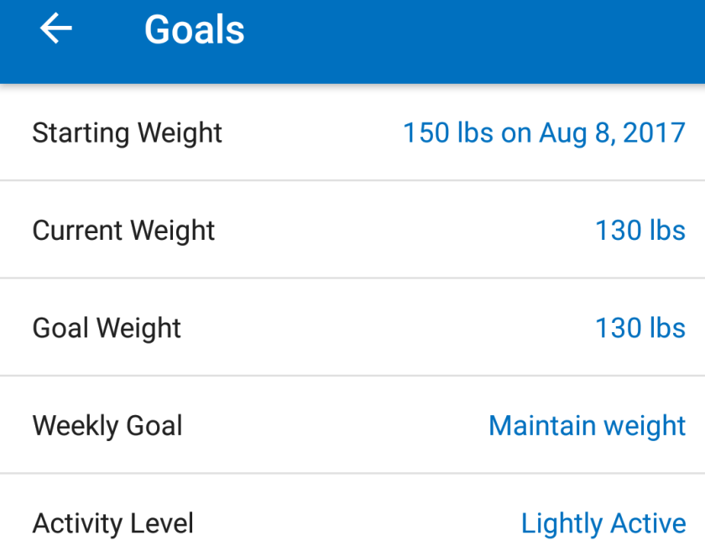
Task: Tap the Activity Level label
Action: pos(112,523)
